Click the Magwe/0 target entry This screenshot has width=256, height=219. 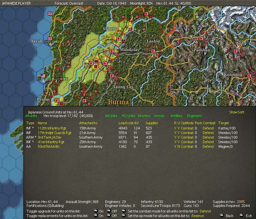[x=226, y=146]
